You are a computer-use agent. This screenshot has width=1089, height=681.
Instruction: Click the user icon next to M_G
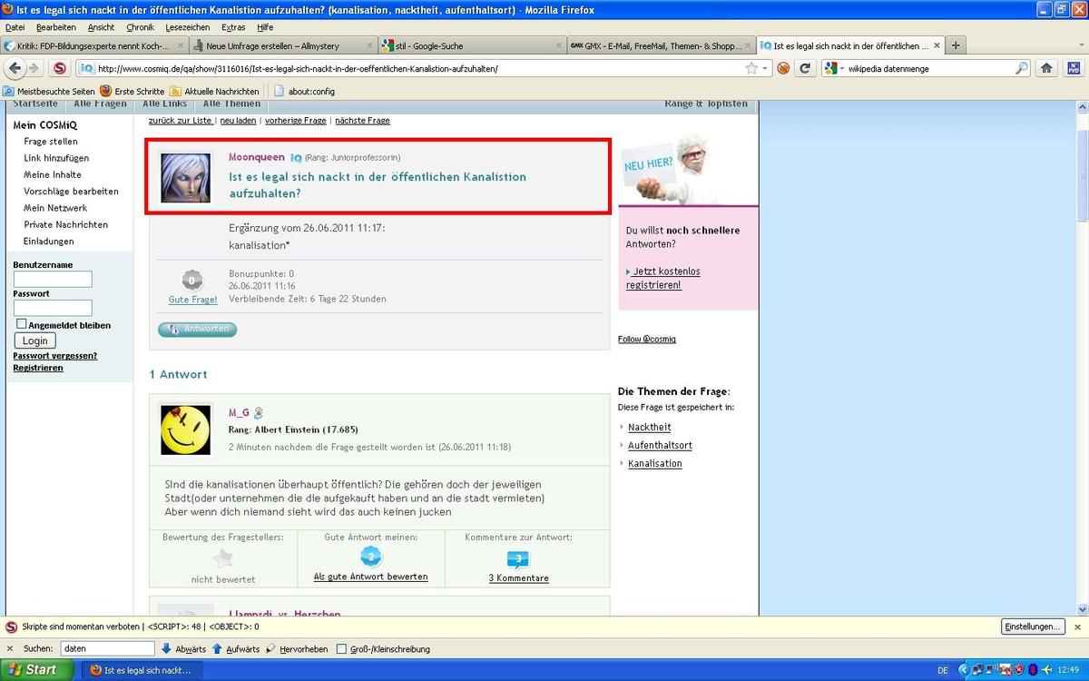point(259,412)
